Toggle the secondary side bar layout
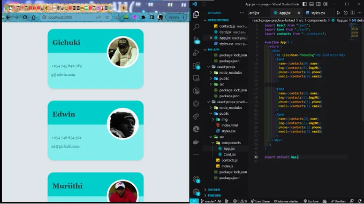 (318, 4)
